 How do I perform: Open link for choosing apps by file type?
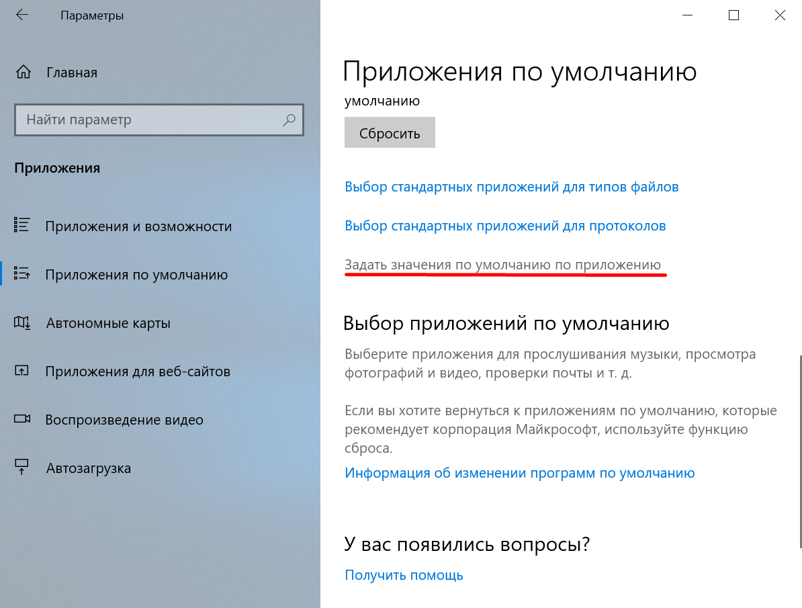511,187
